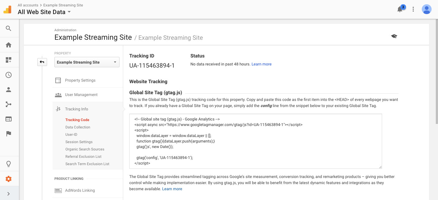Viewport: 438px width, 200px height.
Task: Open Organic Search Sources
Action: click(85, 149)
